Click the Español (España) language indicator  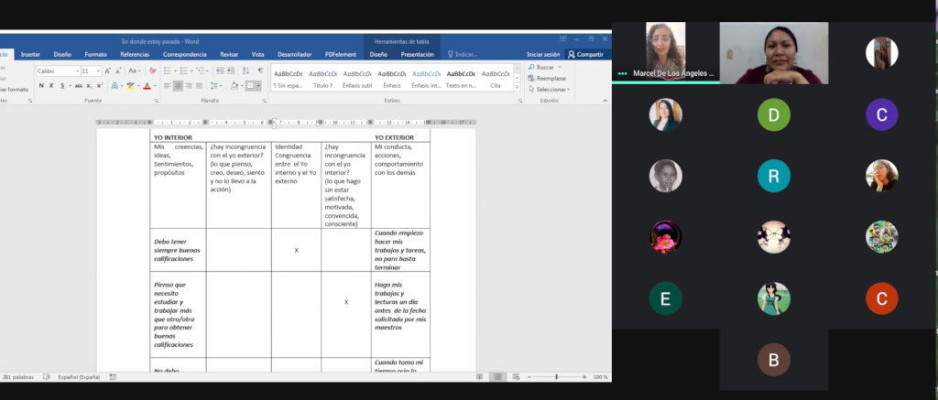[x=79, y=377]
